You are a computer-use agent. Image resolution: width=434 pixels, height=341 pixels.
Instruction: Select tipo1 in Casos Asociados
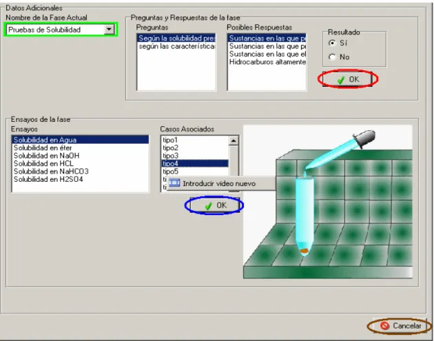click(x=195, y=140)
